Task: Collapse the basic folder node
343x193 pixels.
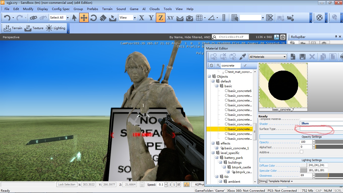Action: pos(217,86)
